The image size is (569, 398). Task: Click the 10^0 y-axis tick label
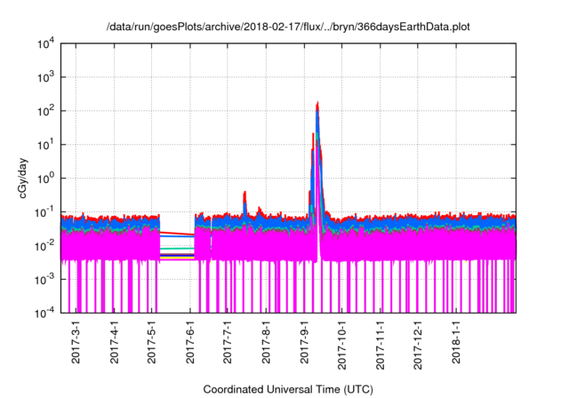[44, 178]
